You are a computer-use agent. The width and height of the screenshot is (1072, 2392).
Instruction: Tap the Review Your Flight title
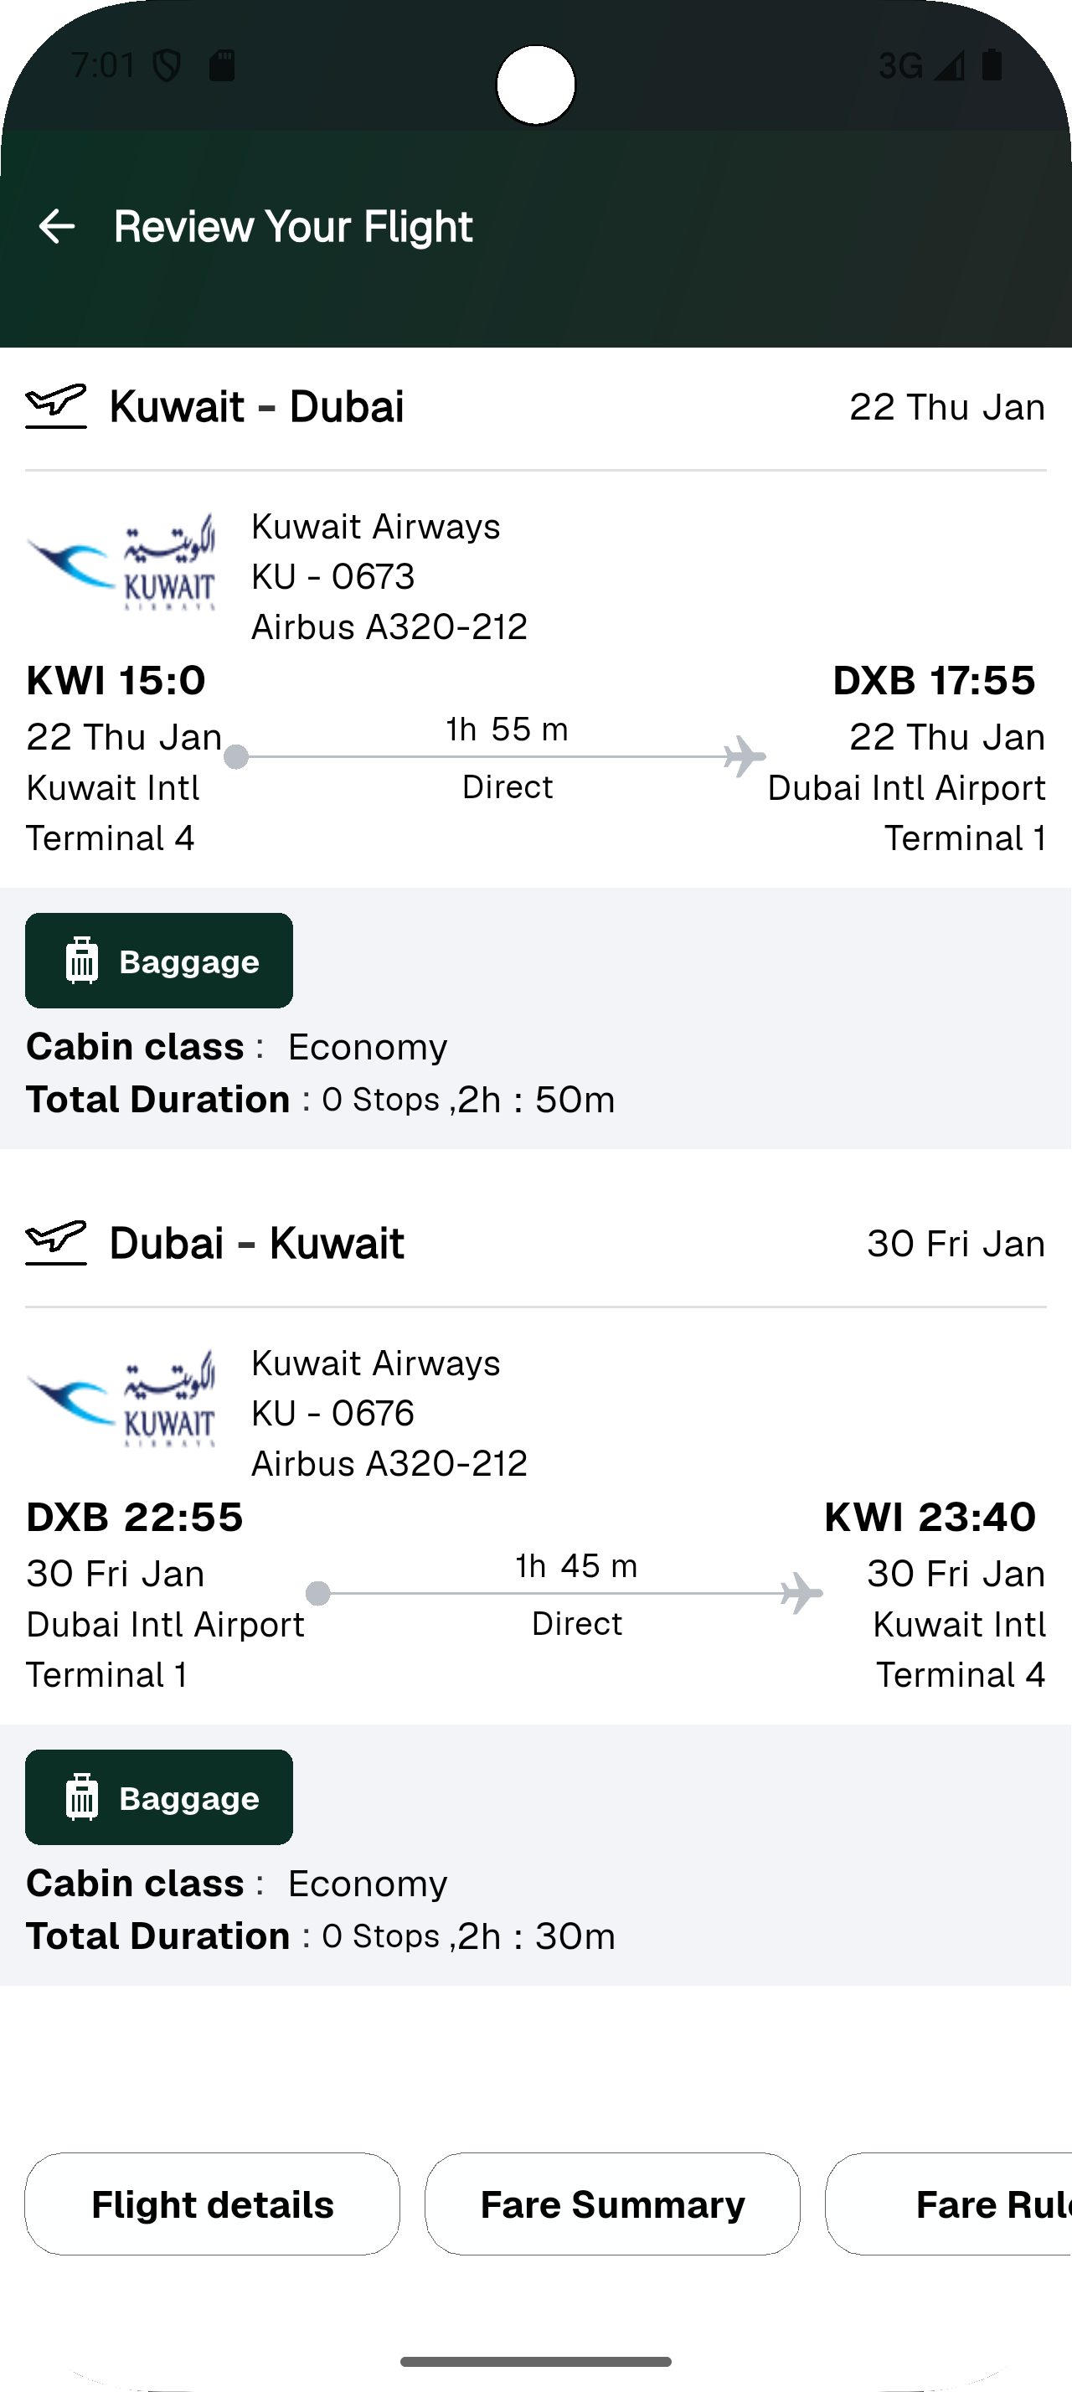293,227
